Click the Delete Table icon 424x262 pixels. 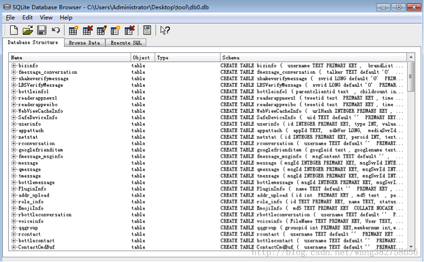(88, 30)
